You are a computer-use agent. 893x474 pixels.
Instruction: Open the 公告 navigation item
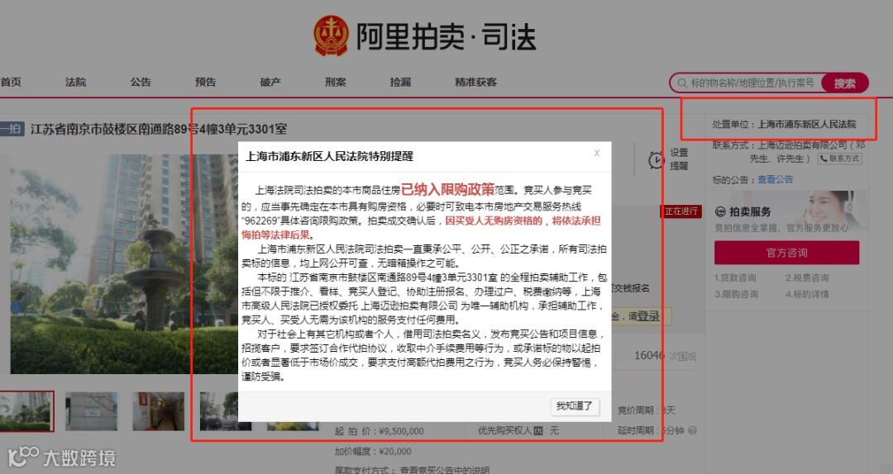pyautogui.click(x=141, y=82)
